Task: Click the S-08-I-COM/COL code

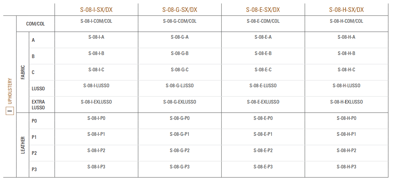Action: click(96, 21)
